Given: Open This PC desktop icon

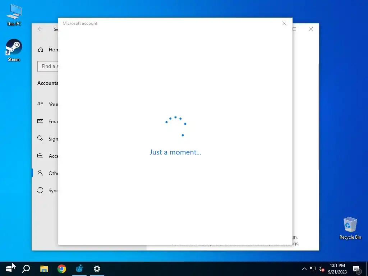Looking at the screenshot, I should coord(14,15).
